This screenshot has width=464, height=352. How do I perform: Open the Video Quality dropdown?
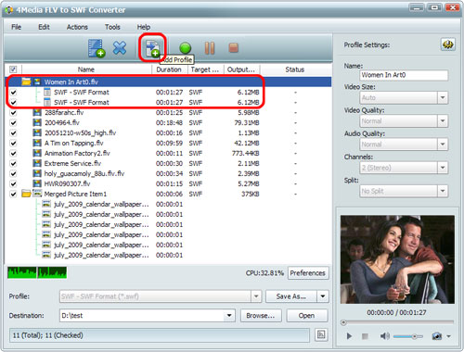(443, 121)
